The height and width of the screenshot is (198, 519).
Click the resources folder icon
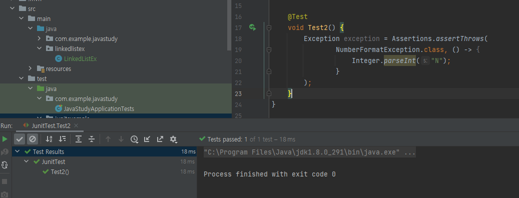pyautogui.click(x=41, y=69)
